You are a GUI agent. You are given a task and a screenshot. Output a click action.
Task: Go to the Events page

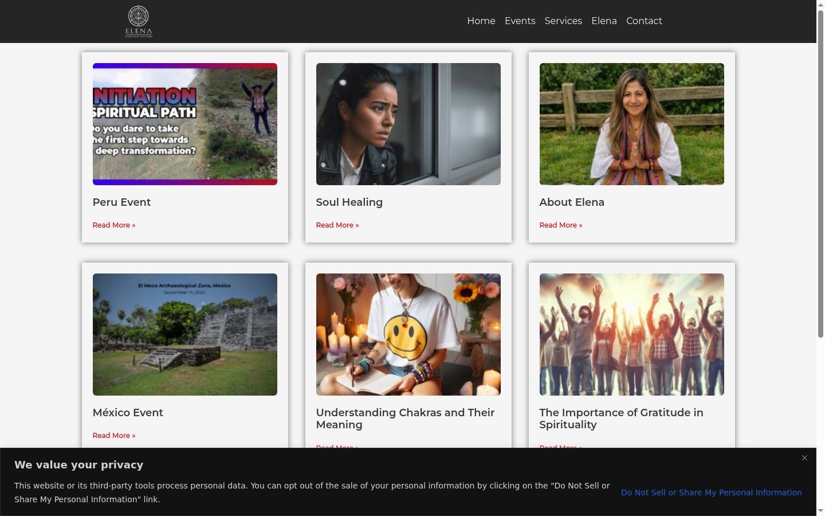(x=520, y=21)
